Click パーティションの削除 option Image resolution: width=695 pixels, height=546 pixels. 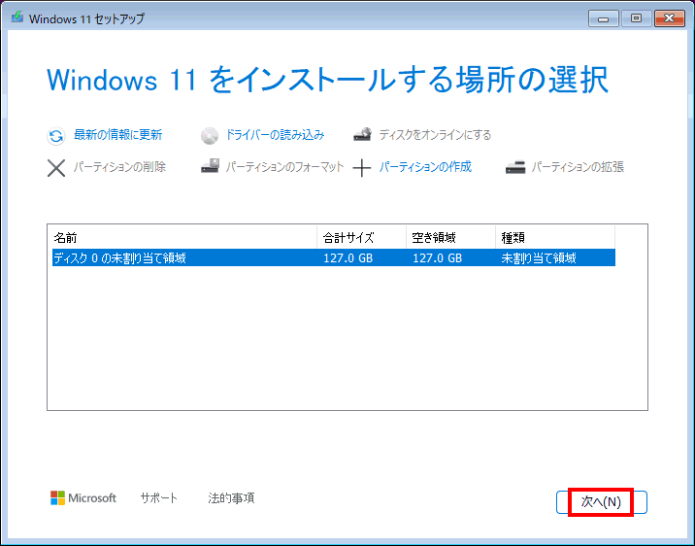119,167
